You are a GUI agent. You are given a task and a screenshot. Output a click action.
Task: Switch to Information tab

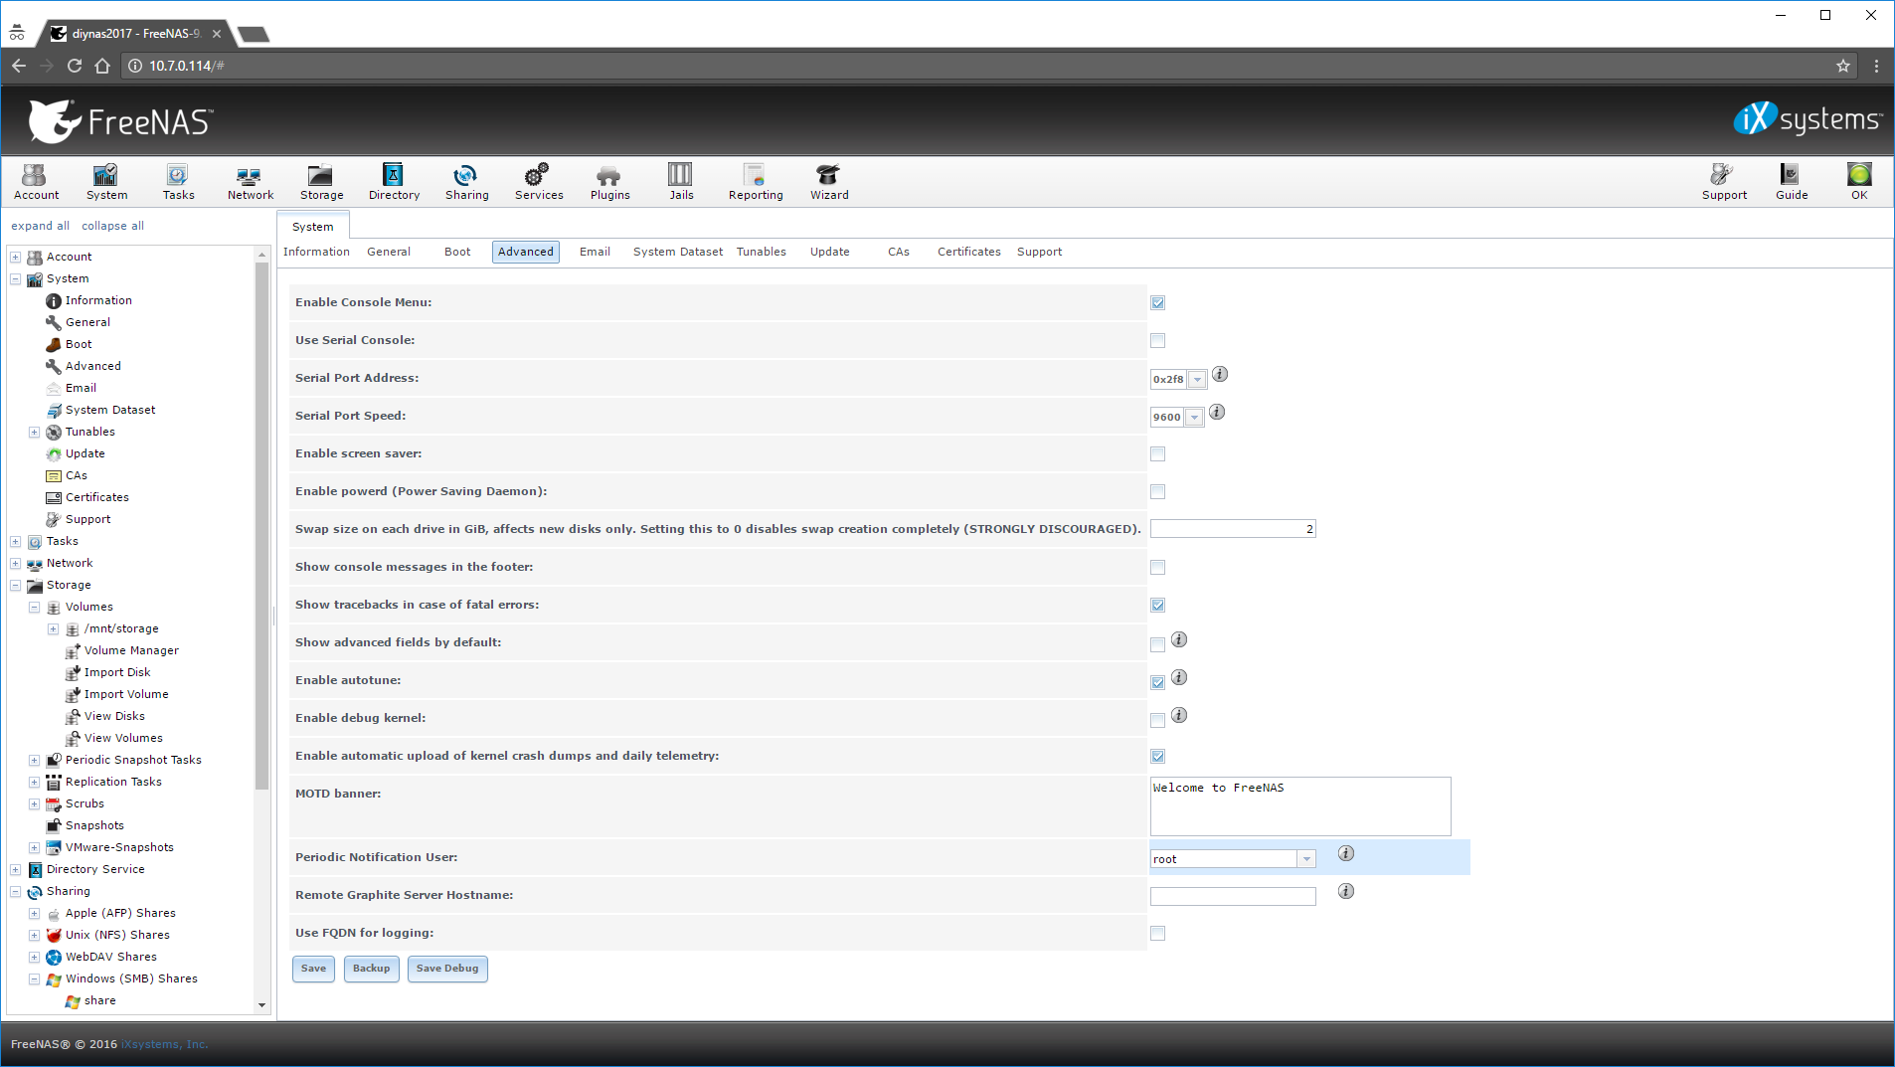(x=316, y=252)
